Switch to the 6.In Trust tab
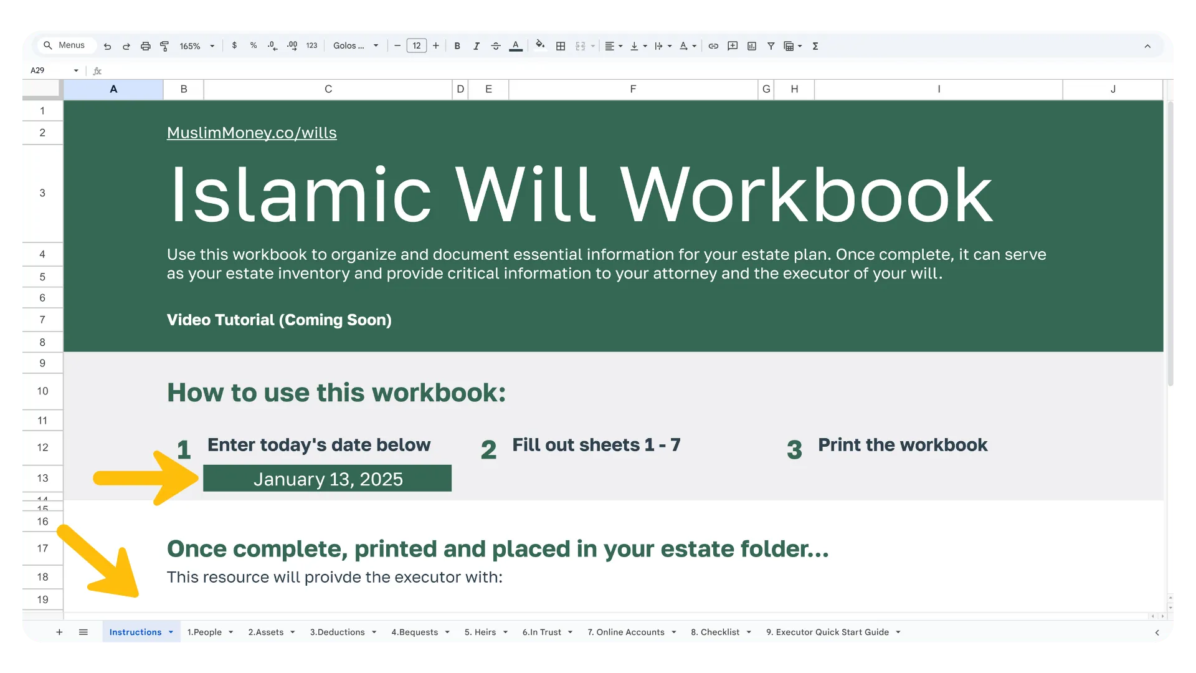Screen dimensions: 1196x673 click(542, 632)
